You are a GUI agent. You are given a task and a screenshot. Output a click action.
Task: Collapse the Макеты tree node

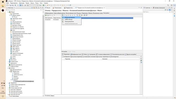11,80
